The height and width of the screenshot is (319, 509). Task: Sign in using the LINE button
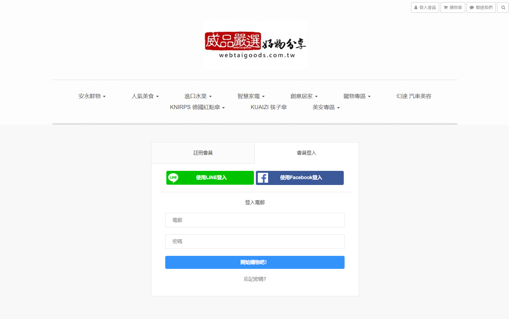(x=210, y=178)
